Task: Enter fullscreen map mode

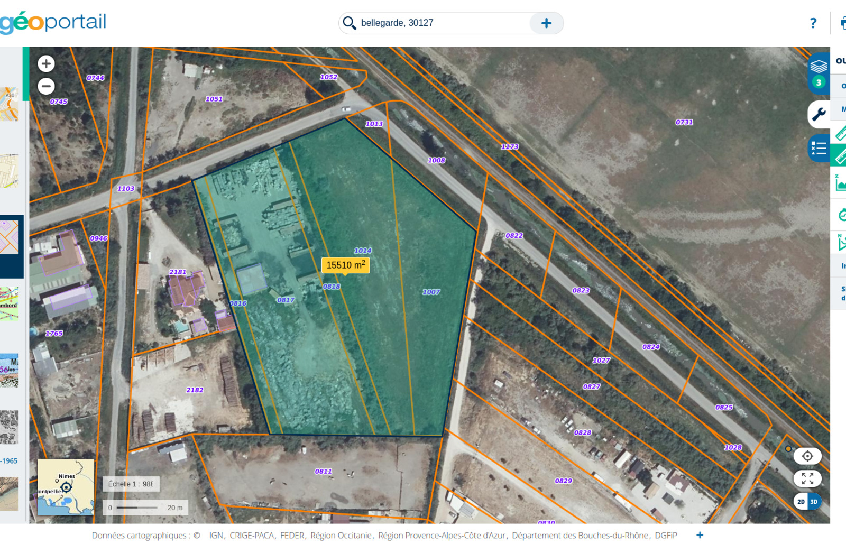Action: [807, 479]
